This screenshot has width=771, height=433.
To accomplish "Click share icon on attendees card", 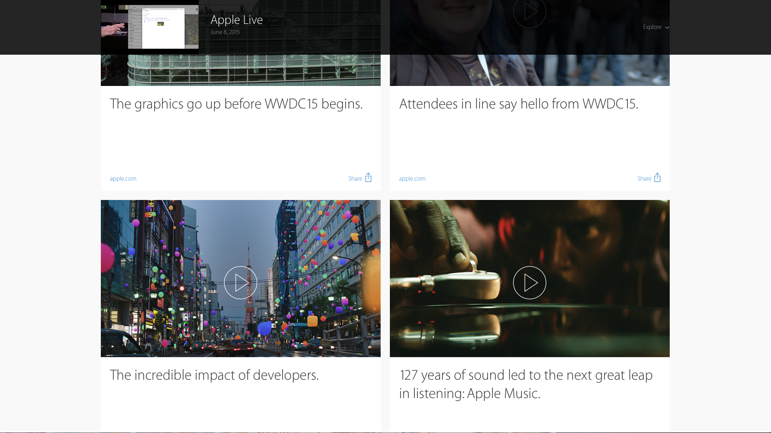I will click(657, 177).
